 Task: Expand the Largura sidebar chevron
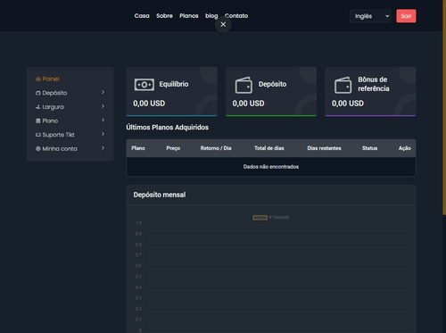point(103,106)
